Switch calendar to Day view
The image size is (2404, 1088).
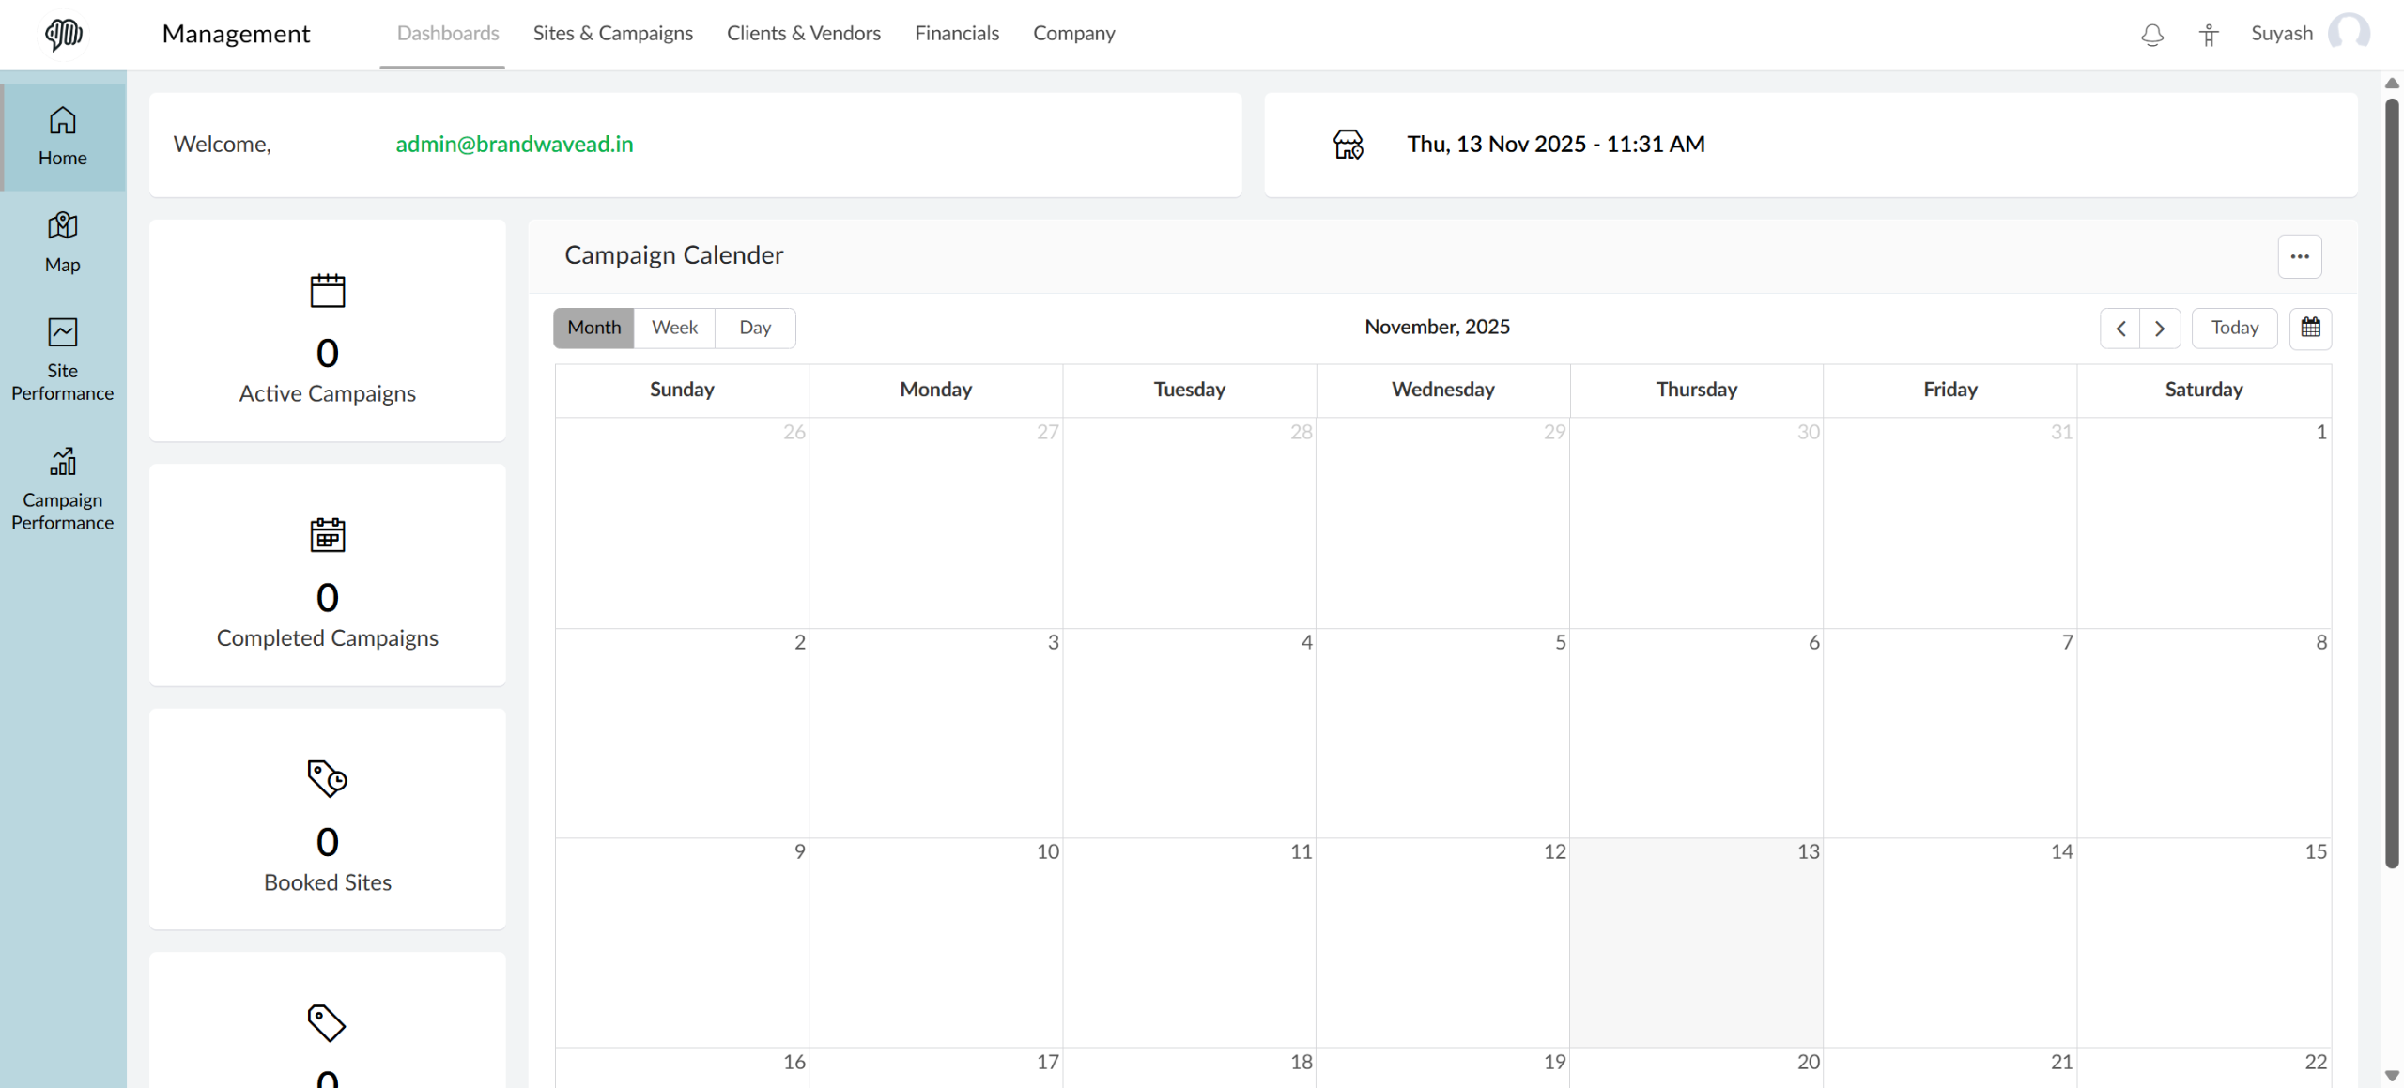click(755, 328)
